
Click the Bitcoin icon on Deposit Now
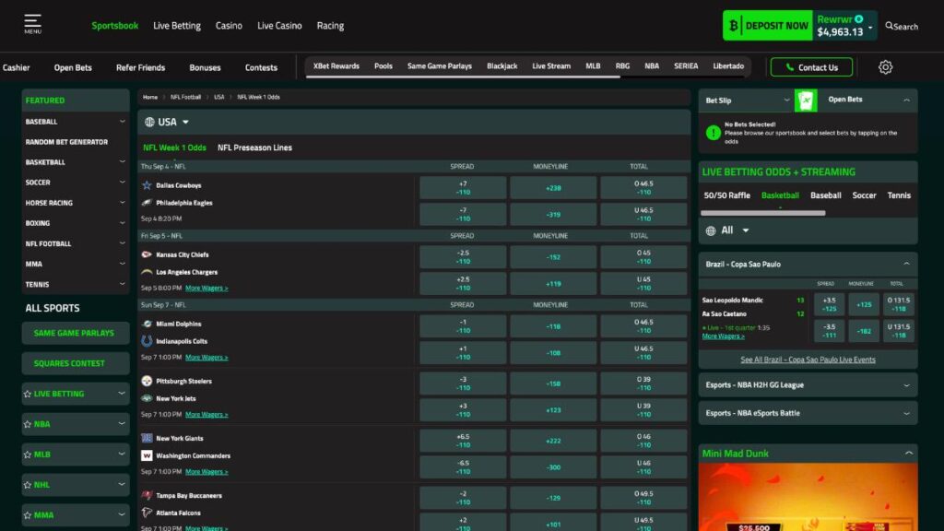(x=733, y=25)
